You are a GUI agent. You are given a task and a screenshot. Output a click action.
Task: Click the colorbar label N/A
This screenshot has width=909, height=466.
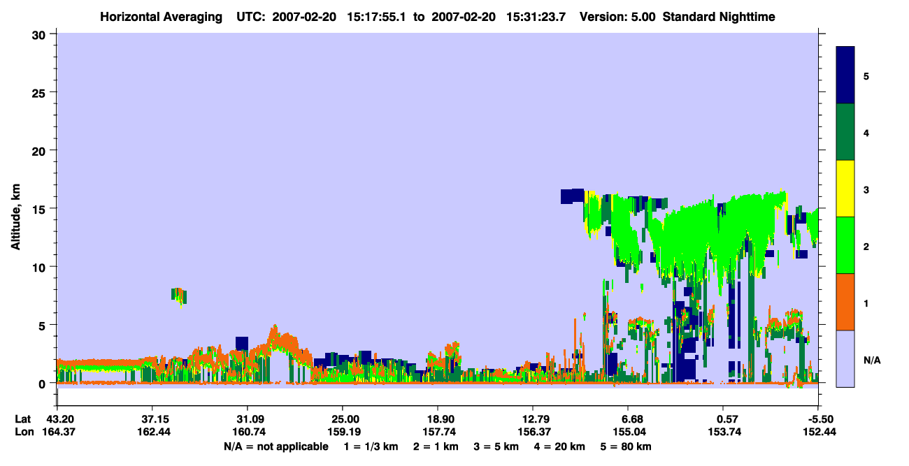click(x=872, y=360)
